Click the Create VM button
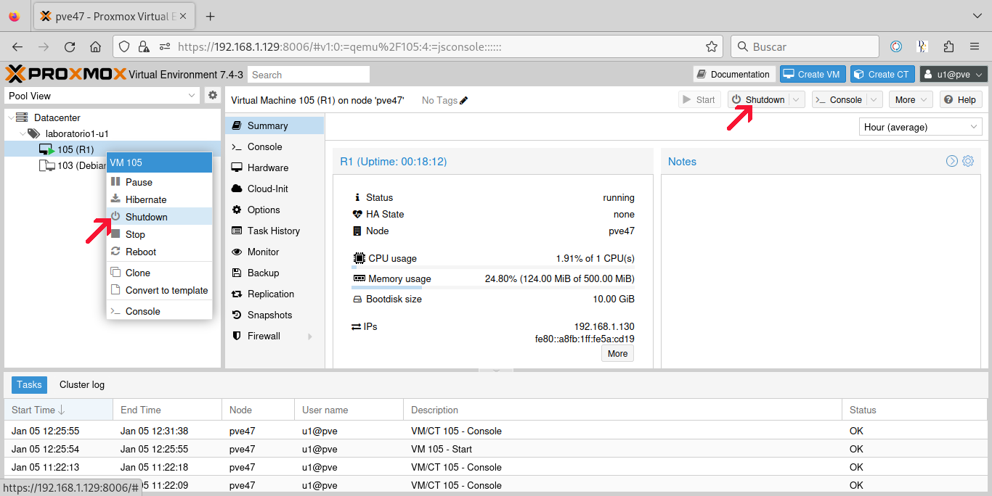 point(812,74)
